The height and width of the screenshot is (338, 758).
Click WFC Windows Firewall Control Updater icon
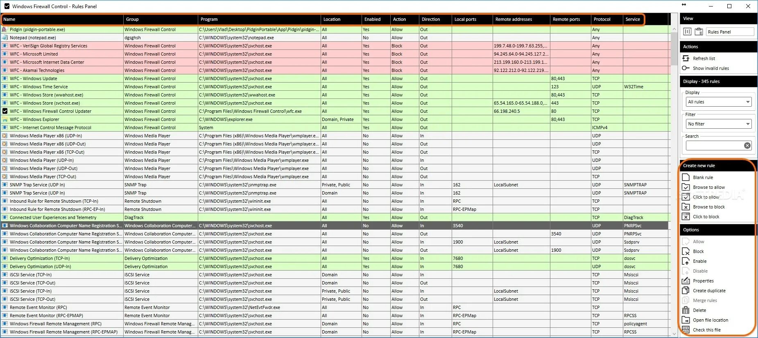point(5,111)
